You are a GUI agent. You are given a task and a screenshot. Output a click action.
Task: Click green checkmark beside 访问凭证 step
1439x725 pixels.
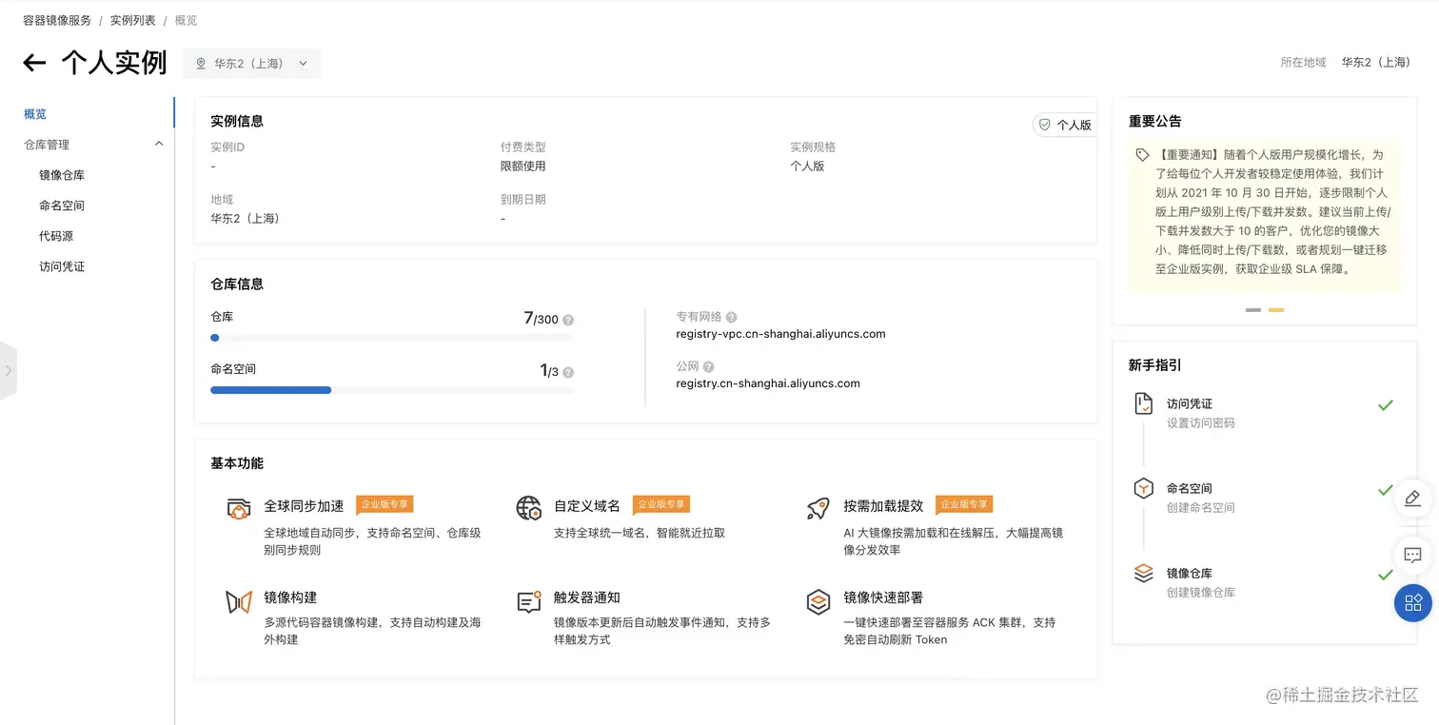click(x=1386, y=405)
